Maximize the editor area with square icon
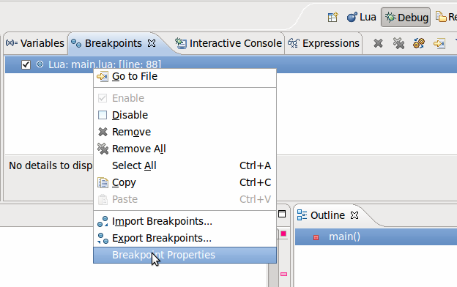 point(282,214)
